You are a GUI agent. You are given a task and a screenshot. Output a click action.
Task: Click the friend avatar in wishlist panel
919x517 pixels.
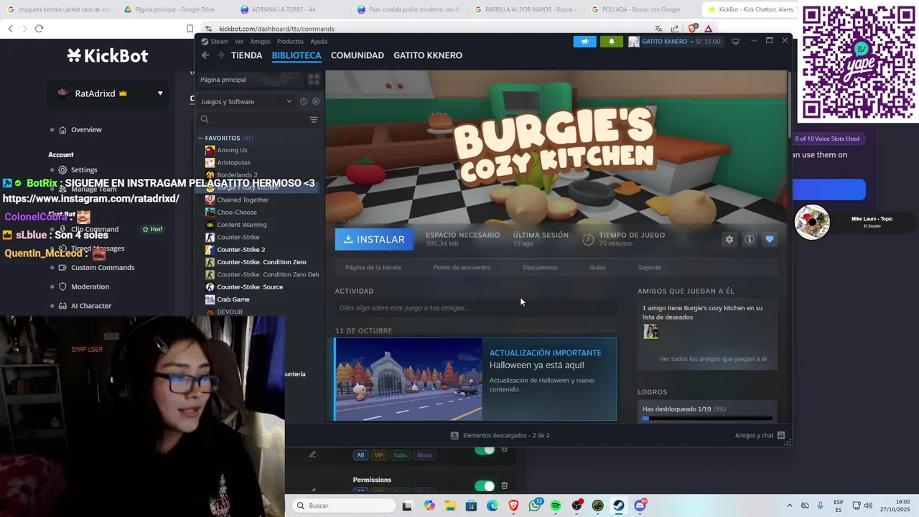coord(650,332)
